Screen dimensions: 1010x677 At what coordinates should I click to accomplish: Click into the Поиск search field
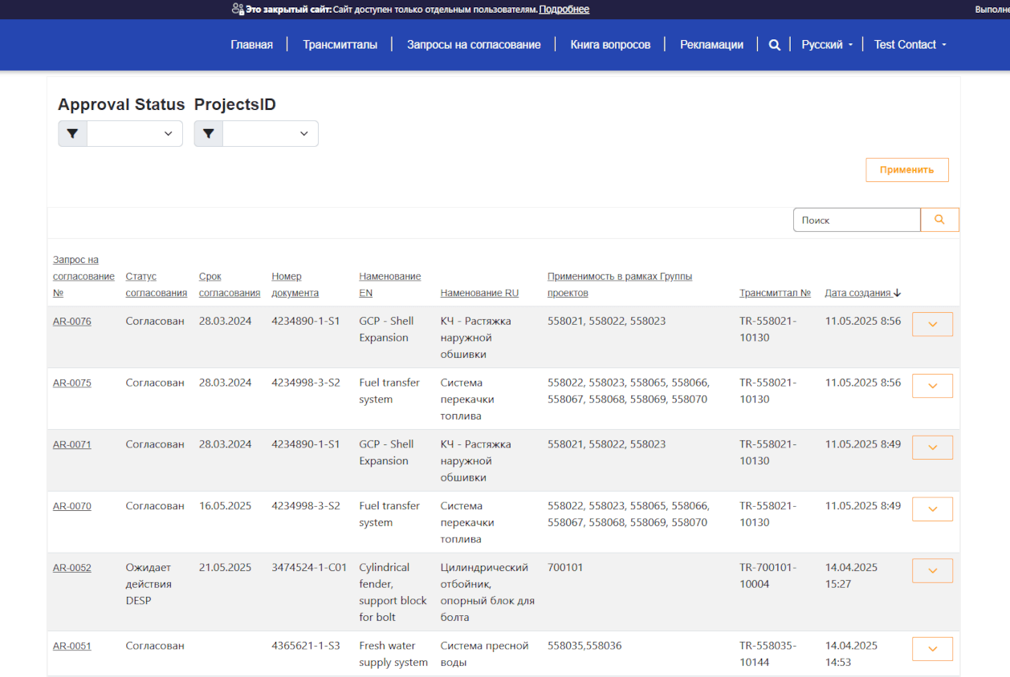pyautogui.click(x=856, y=220)
